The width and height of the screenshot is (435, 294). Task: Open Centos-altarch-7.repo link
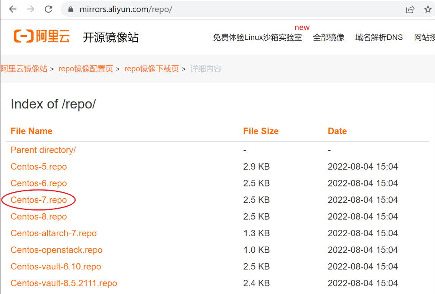tap(53, 233)
